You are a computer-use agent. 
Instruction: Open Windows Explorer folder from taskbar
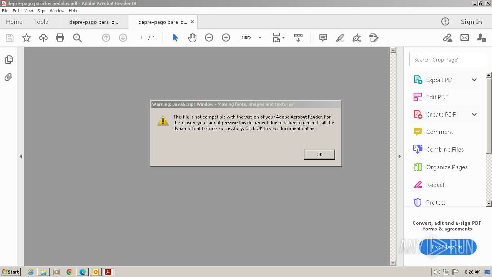[43, 272]
